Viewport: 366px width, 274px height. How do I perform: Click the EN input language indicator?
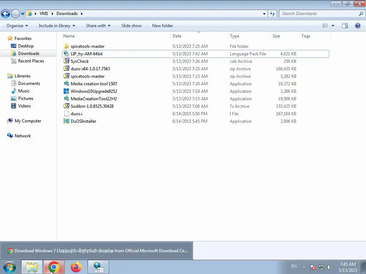point(294,266)
